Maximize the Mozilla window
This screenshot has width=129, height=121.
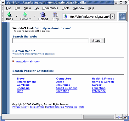pyautogui.click(x=121, y=3)
